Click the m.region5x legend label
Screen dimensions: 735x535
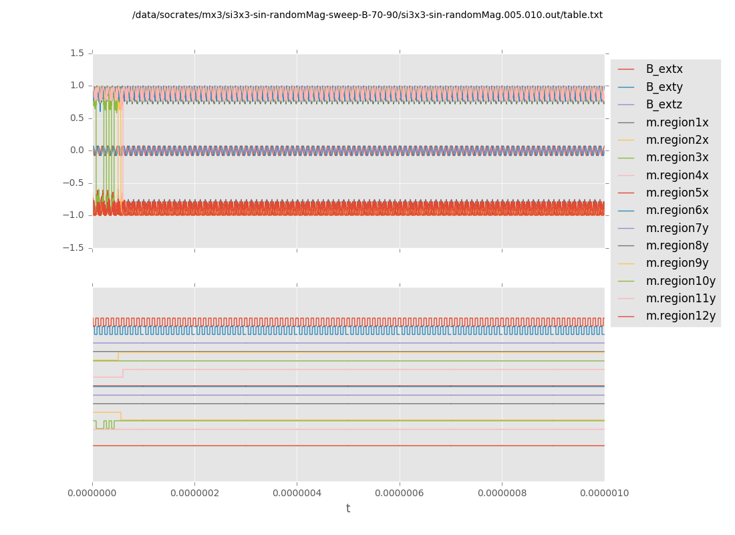[677, 193]
